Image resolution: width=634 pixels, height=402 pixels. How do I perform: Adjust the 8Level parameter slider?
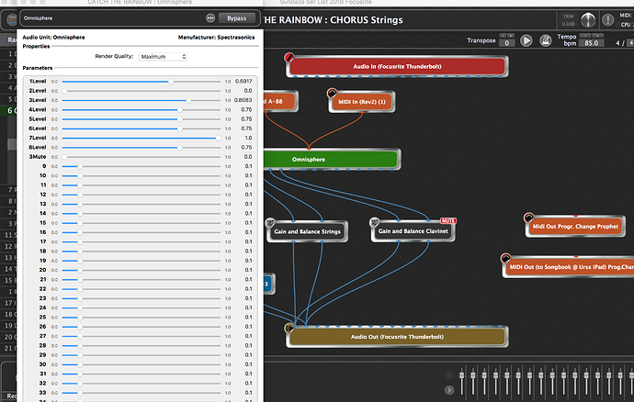pyautogui.click(x=142, y=148)
